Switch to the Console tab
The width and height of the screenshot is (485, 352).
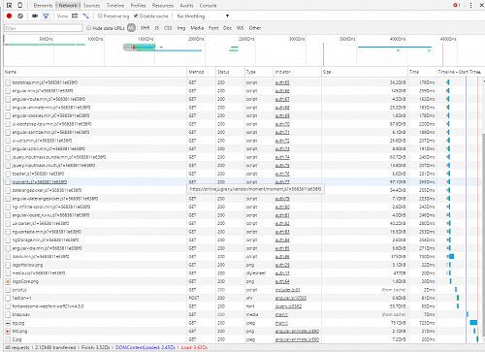pos(208,6)
